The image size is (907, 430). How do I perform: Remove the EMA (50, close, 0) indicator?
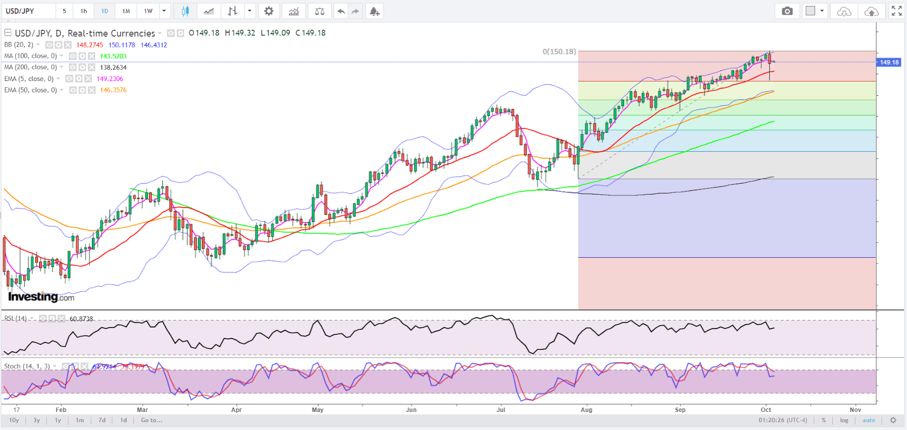pos(91,90)
